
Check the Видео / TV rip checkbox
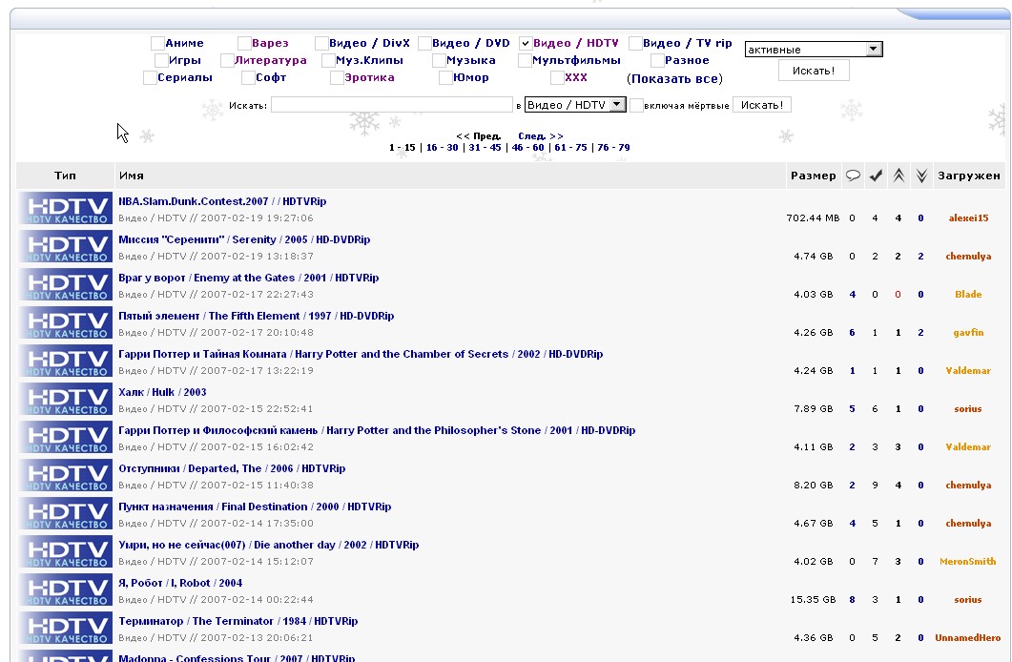635,43
